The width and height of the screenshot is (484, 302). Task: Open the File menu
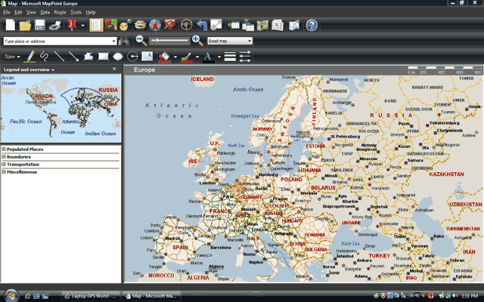coord(7,12)
